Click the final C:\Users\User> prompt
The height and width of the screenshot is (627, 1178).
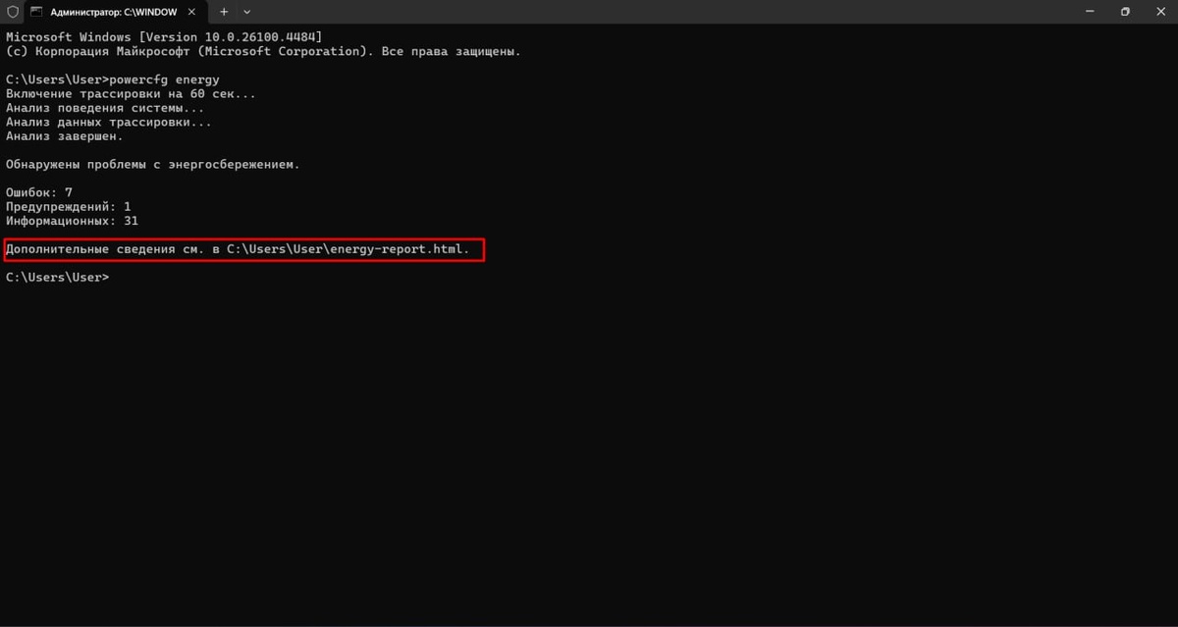pos(57,278)
